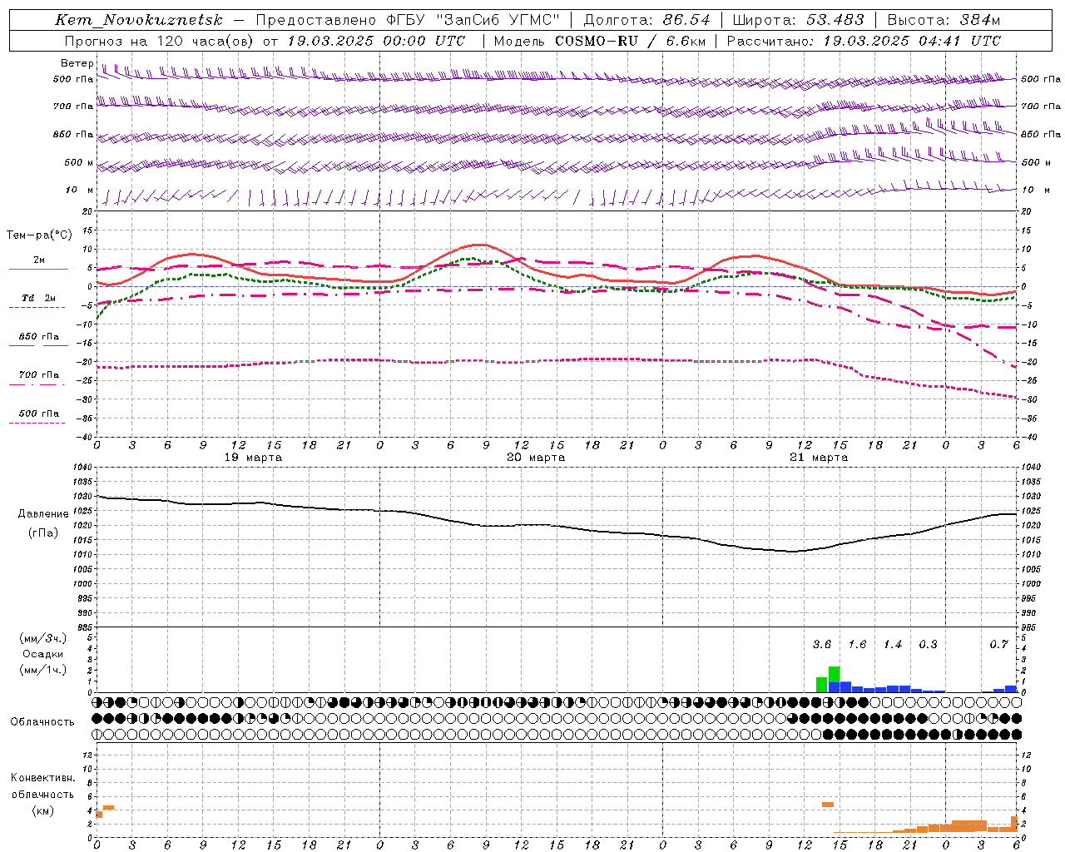Click the date label 19 марта
Screen dimensions: 1065x852
253,458
